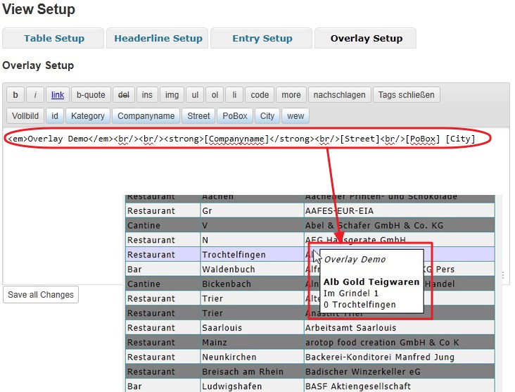Click the more tag button

291,95
